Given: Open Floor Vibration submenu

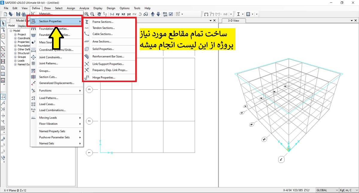Looking at the screenshot, I should [56, 124].
